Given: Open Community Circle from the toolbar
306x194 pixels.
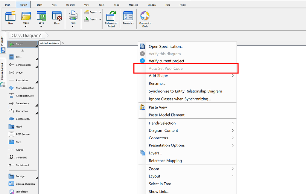Looking at the screenshot, I should pos(145,19).
